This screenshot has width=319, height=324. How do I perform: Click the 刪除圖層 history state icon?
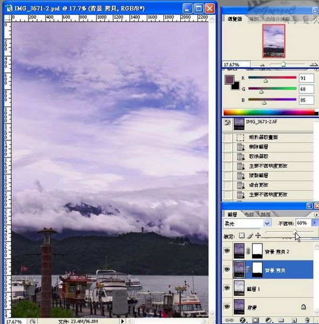click(x=240, y=147)
